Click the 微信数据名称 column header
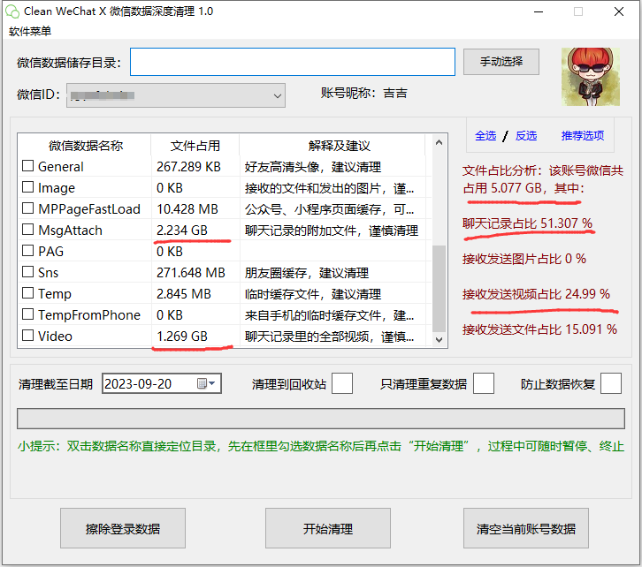This screenshot has height=567, width=642. point(85,145)
